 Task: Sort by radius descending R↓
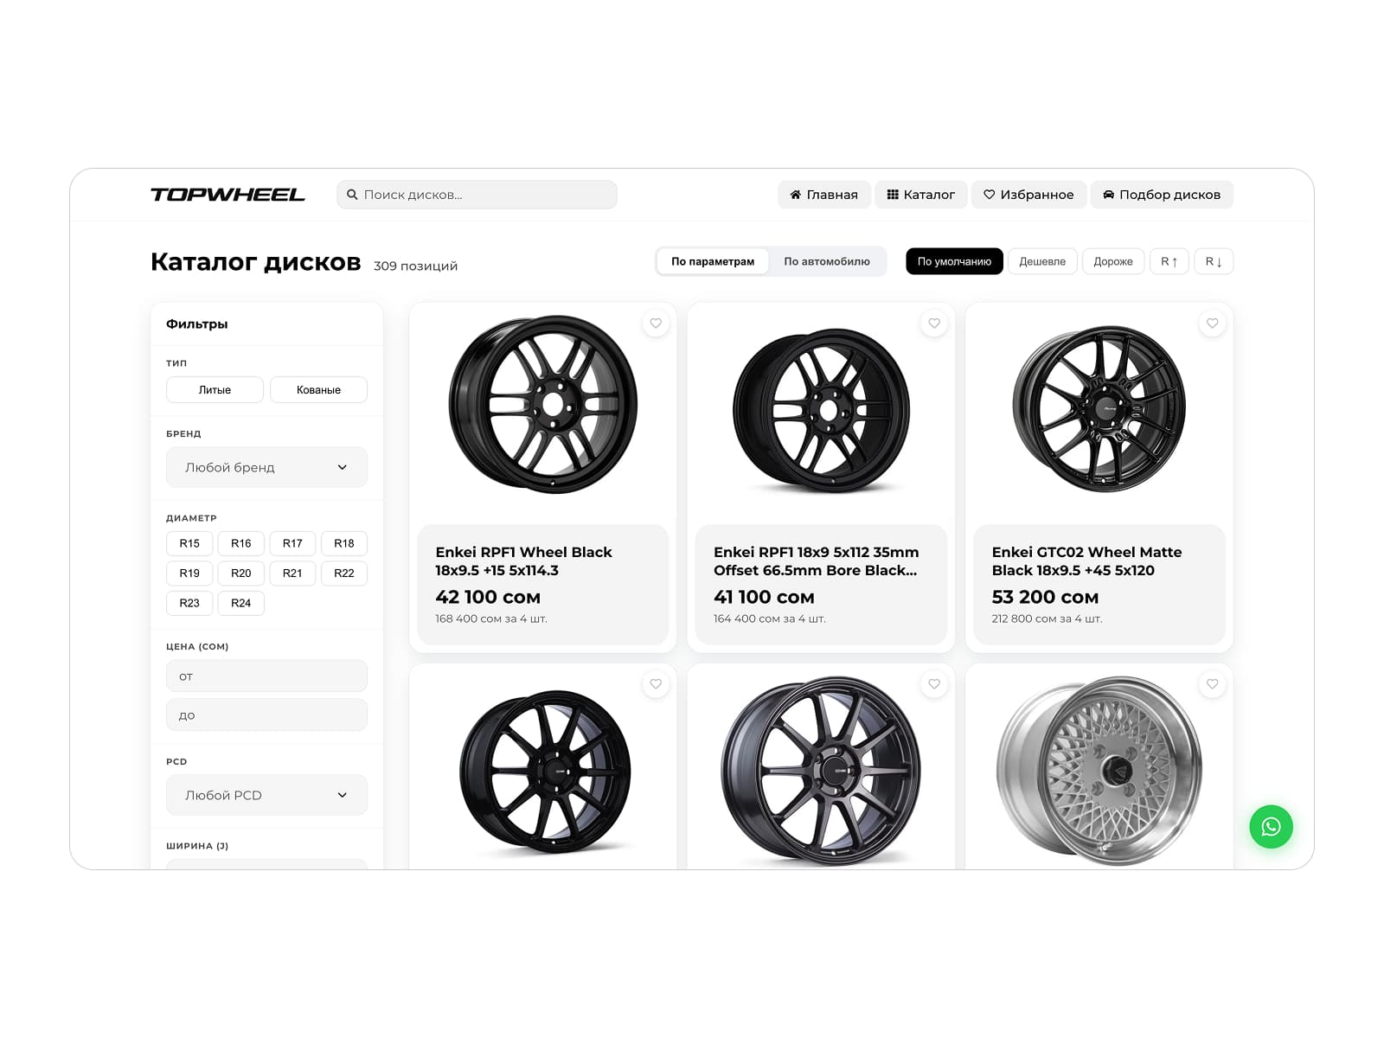pyautogui.click(x=1214, y=261)
